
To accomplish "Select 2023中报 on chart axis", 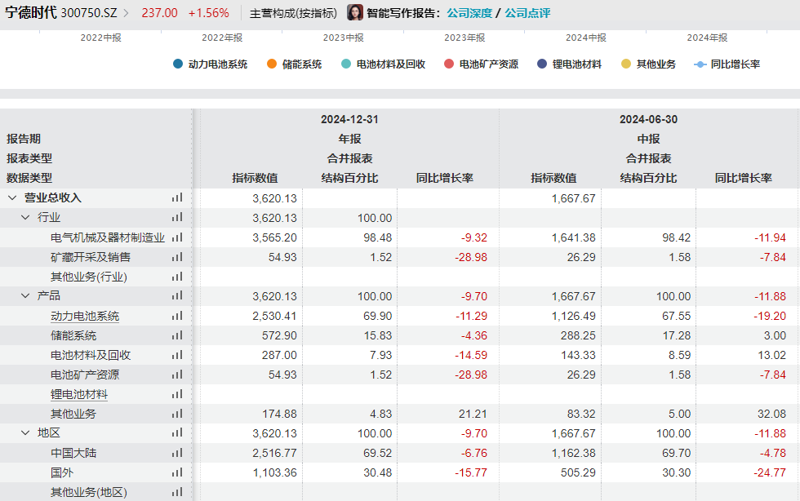I will pos(344,38).
